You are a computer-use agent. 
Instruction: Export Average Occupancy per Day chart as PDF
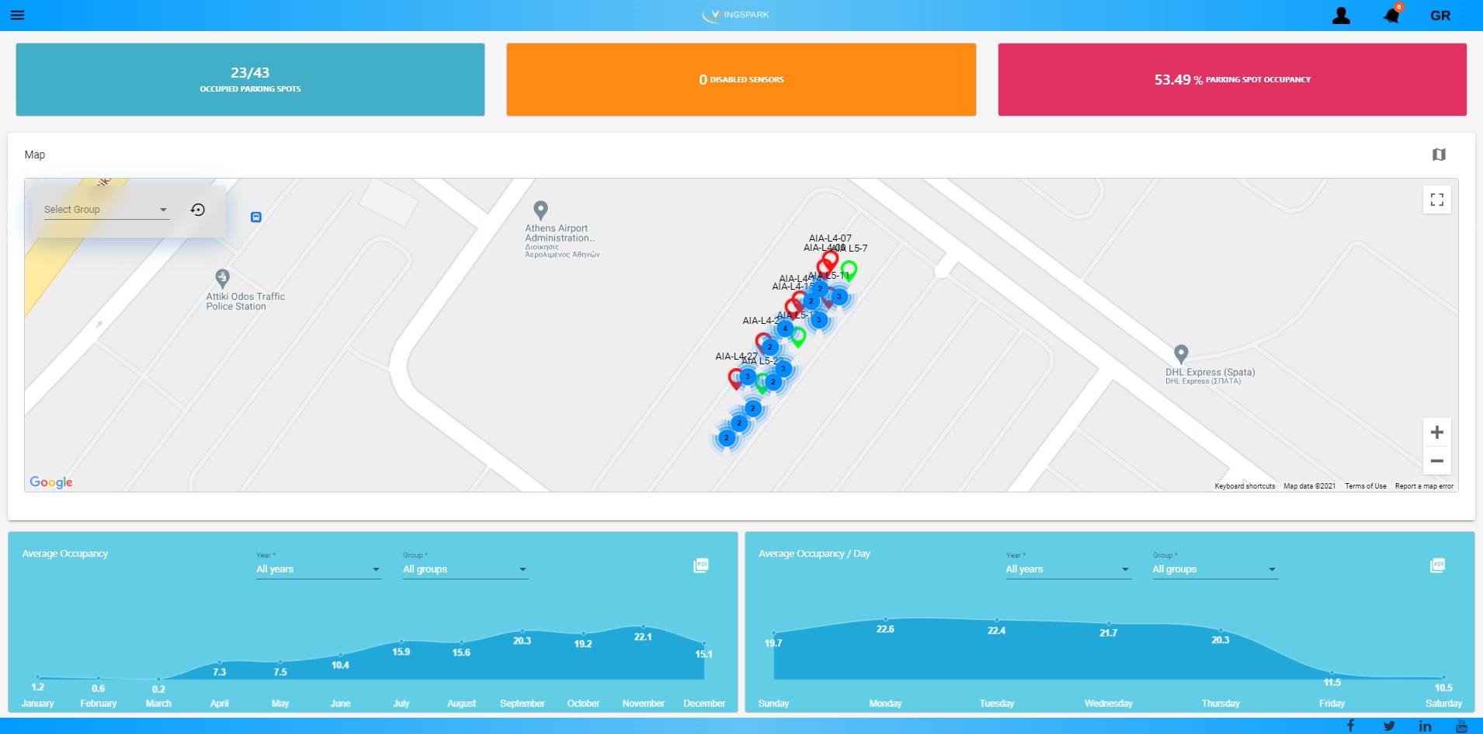coord(1437,565)
